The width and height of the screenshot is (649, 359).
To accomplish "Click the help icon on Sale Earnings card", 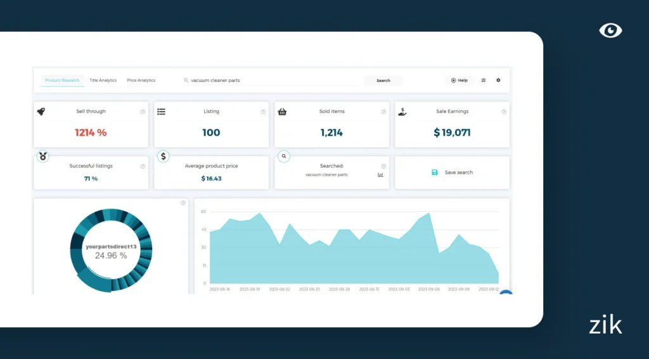I will (x=504, y=112).
